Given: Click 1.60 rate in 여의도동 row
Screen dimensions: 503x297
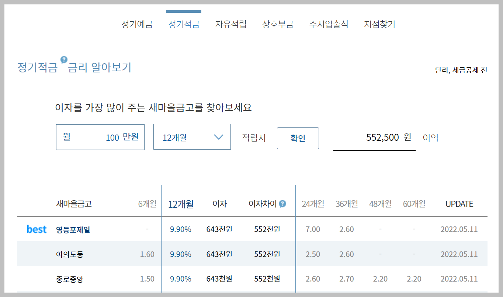Looking at the screenshot, I should 147,254.
